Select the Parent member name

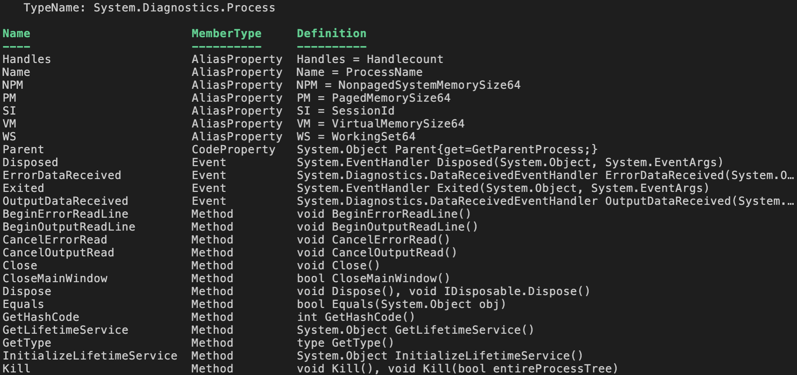coord(23,150)
